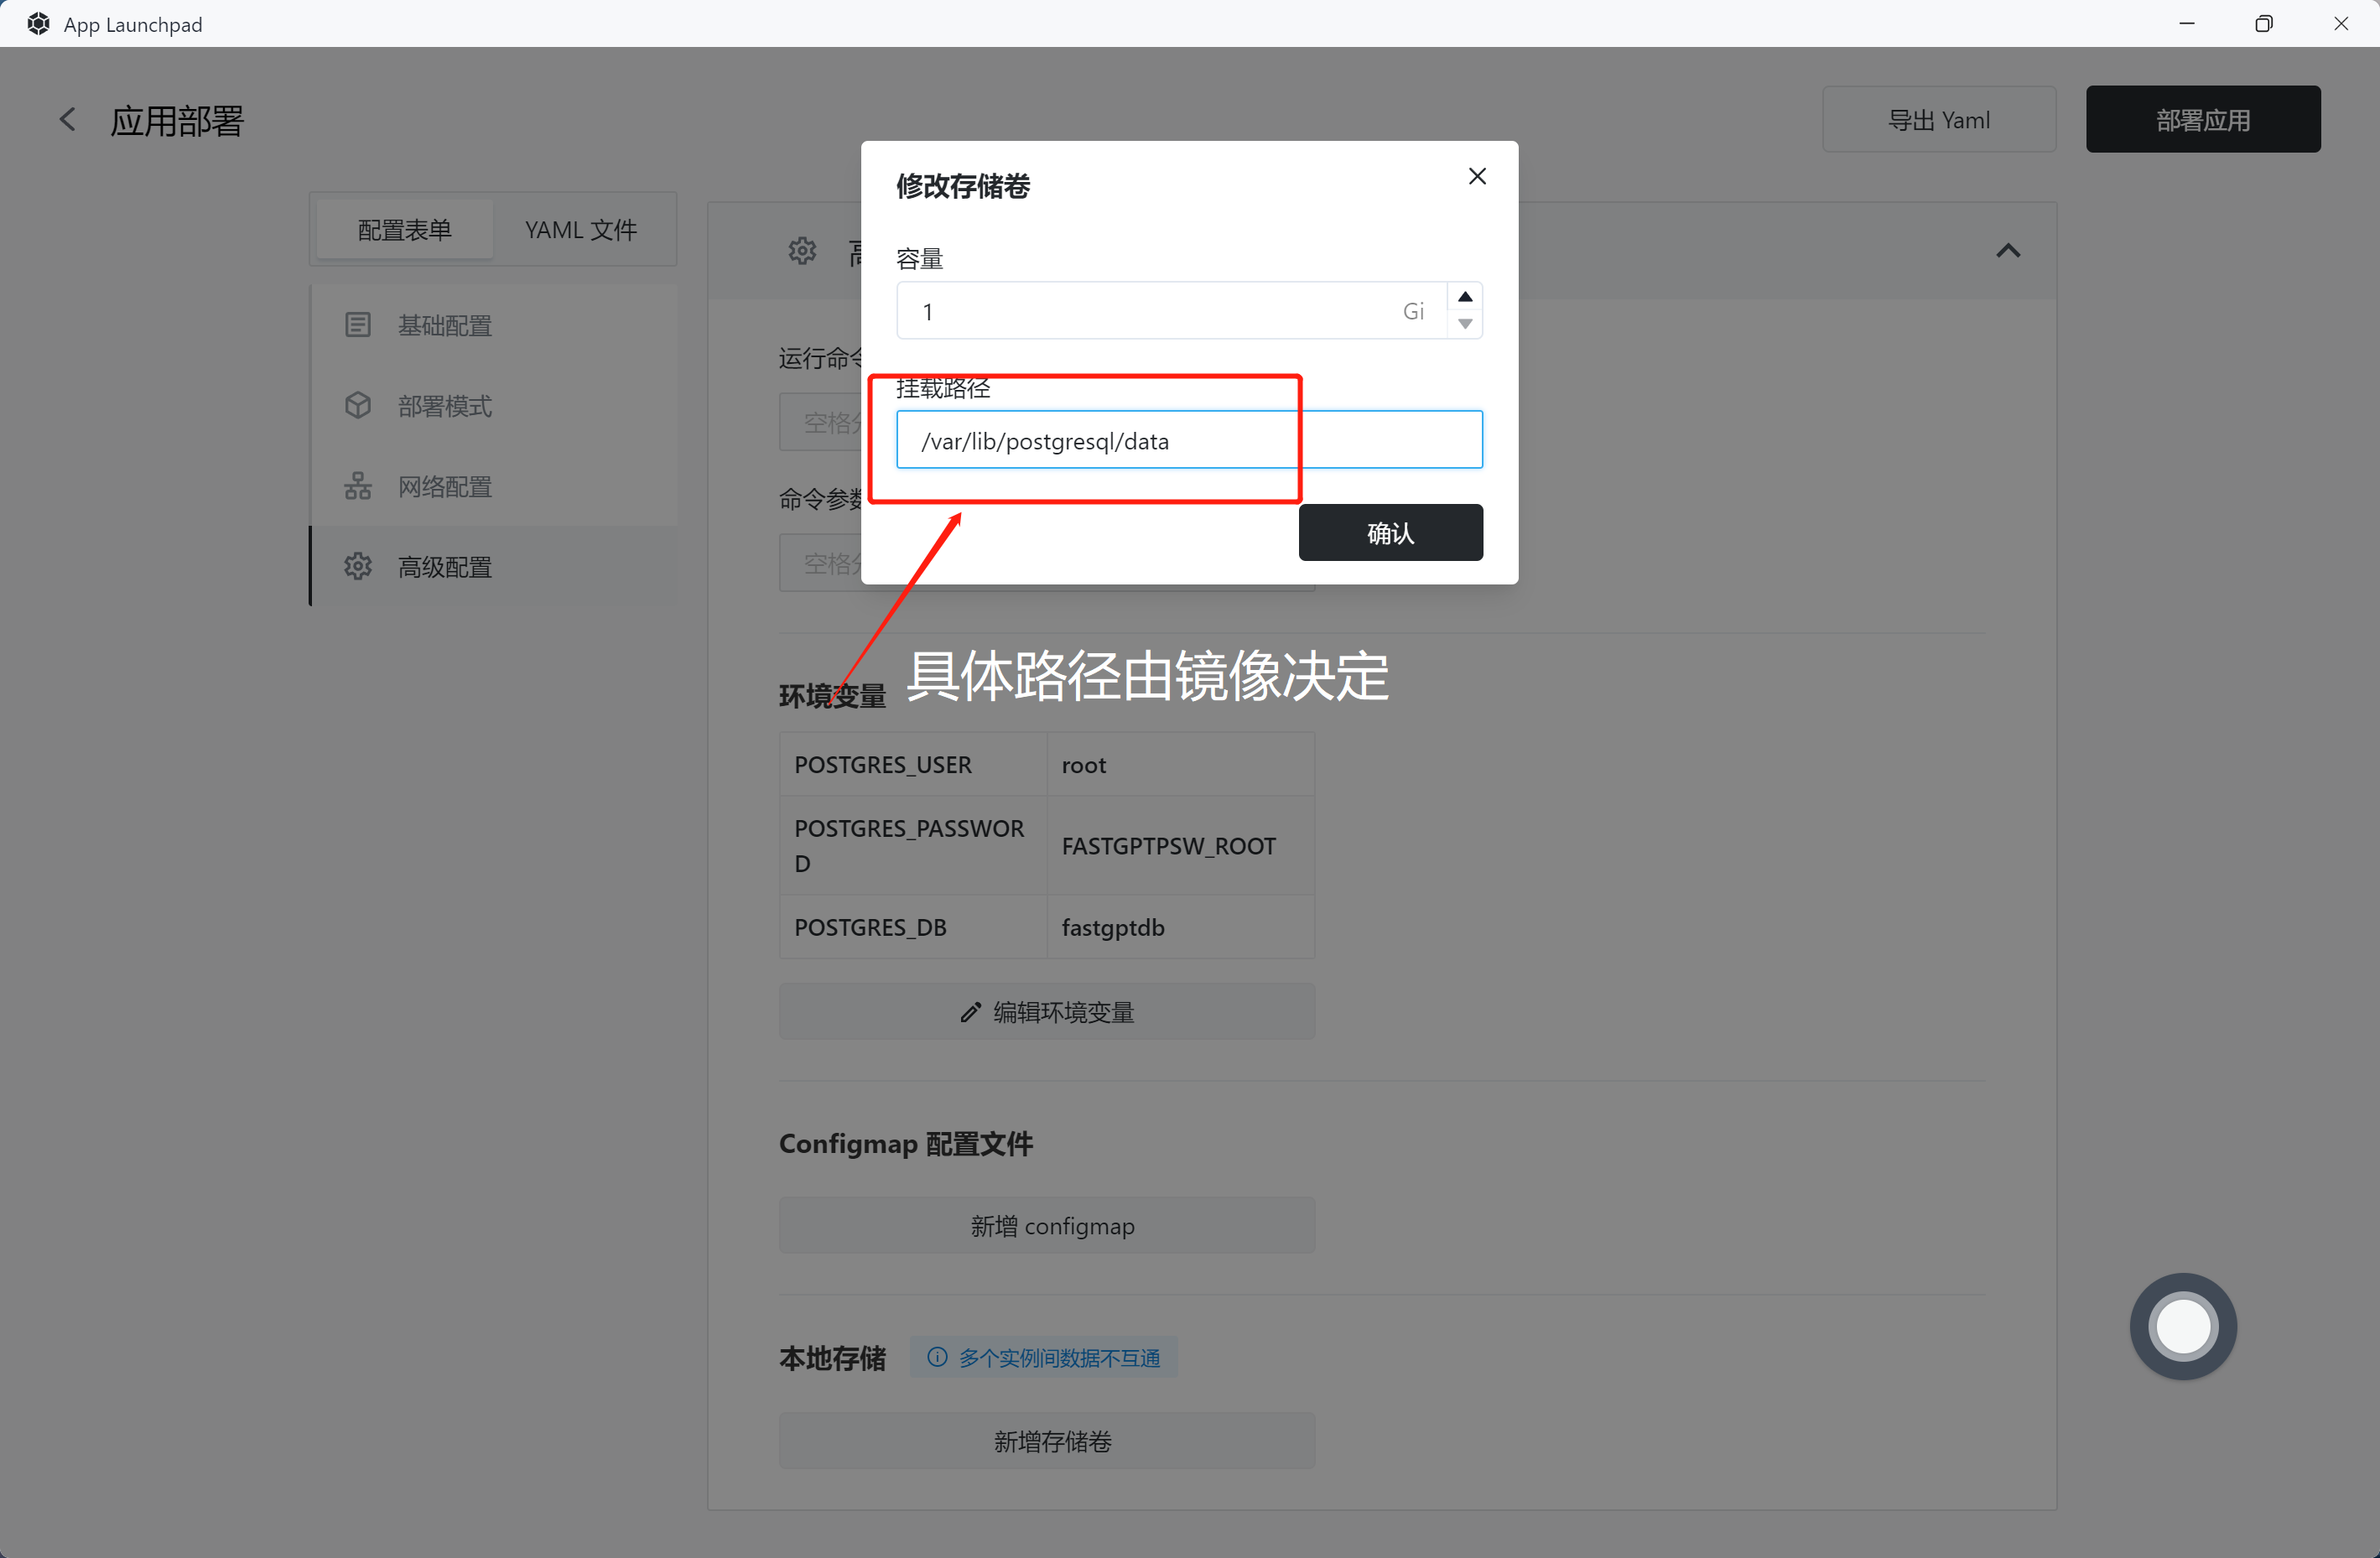Click the 挂载路径 mount path field

pos(1189,440)
